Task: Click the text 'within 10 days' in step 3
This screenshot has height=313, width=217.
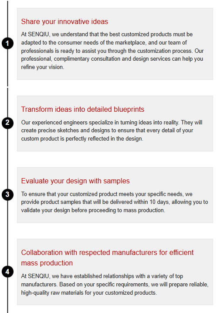Action: [x=151, y=202]
